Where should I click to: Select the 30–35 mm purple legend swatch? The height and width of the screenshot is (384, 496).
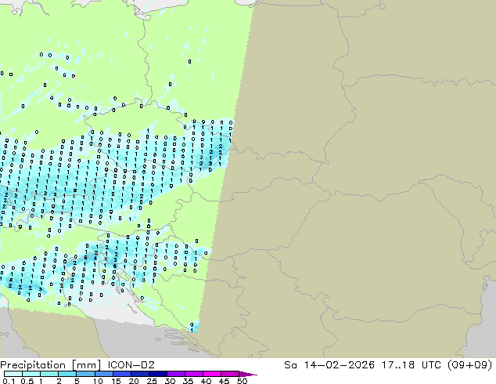(175, 374)
